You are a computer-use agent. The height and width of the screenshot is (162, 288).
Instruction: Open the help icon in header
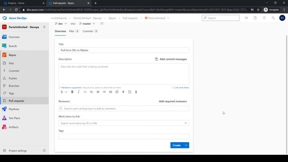[x=264, y=18]
